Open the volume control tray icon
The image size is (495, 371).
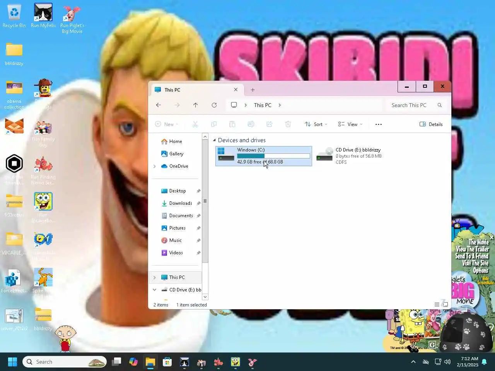point(447,362)
